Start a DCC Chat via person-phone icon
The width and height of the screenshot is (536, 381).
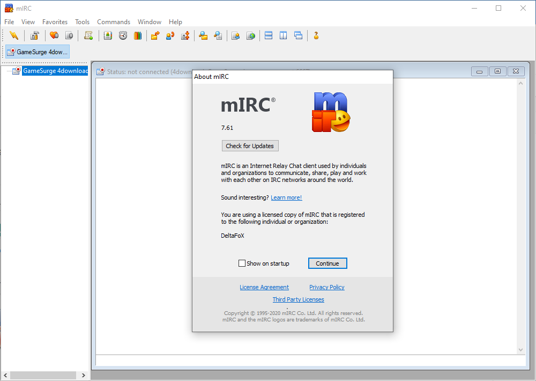pyautogui.click(x=170, y=35)
